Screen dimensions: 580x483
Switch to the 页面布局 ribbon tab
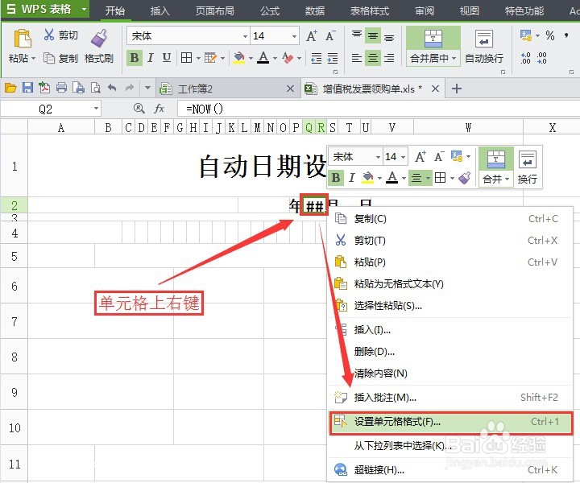pyautogui.click(x=214, y=10)
